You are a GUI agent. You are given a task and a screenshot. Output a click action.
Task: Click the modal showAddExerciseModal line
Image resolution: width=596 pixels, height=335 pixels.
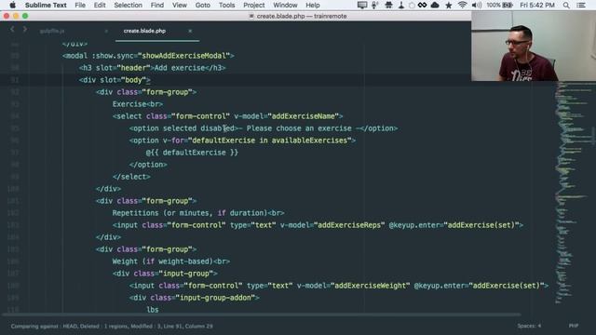[148, 56]
